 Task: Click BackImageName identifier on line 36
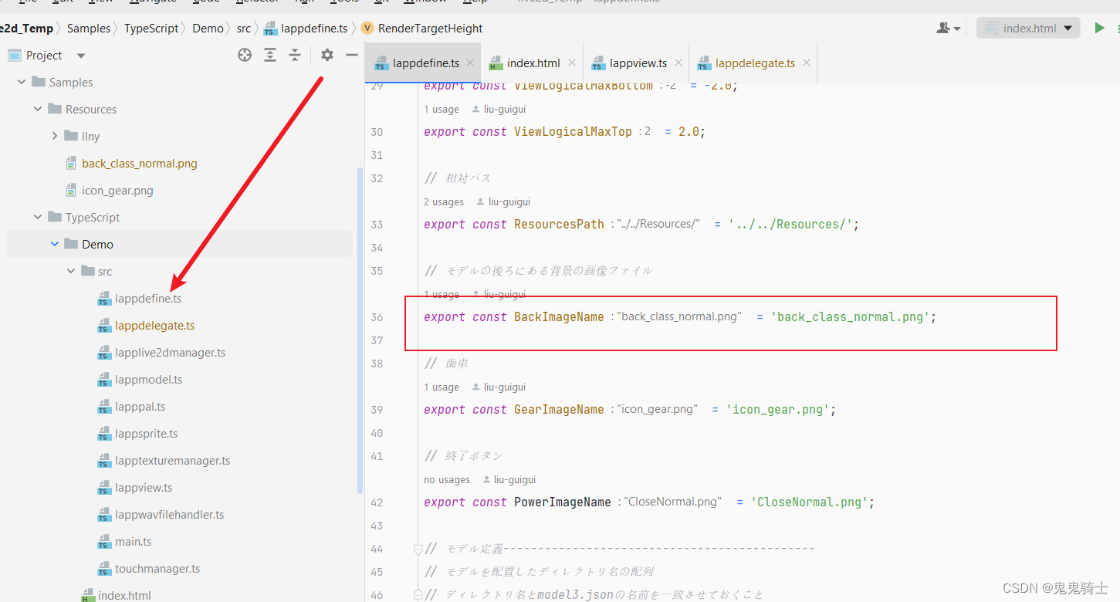559,317
